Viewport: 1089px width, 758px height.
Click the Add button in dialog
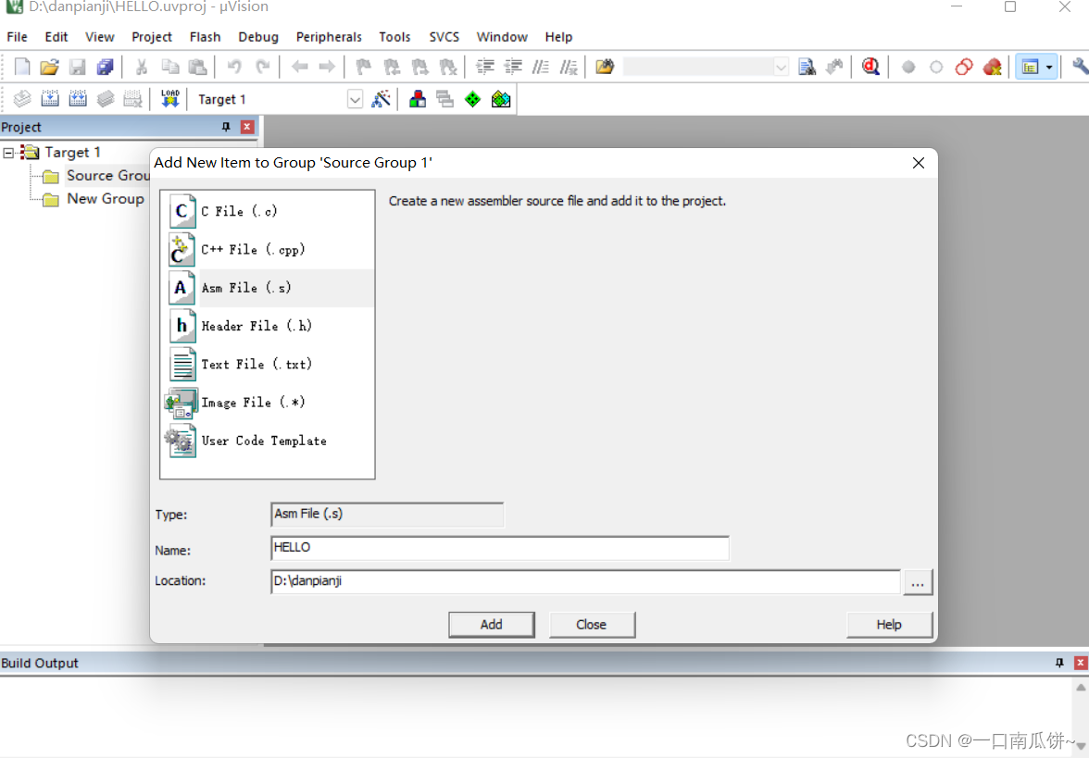click(492, 625)
